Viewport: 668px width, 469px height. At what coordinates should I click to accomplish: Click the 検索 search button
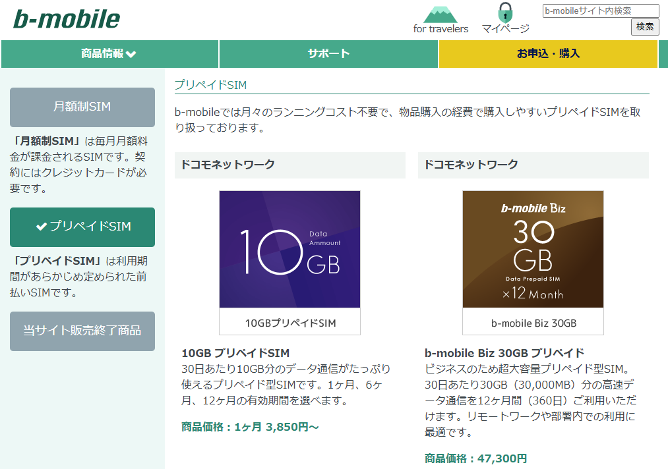(x=644, y=27)
